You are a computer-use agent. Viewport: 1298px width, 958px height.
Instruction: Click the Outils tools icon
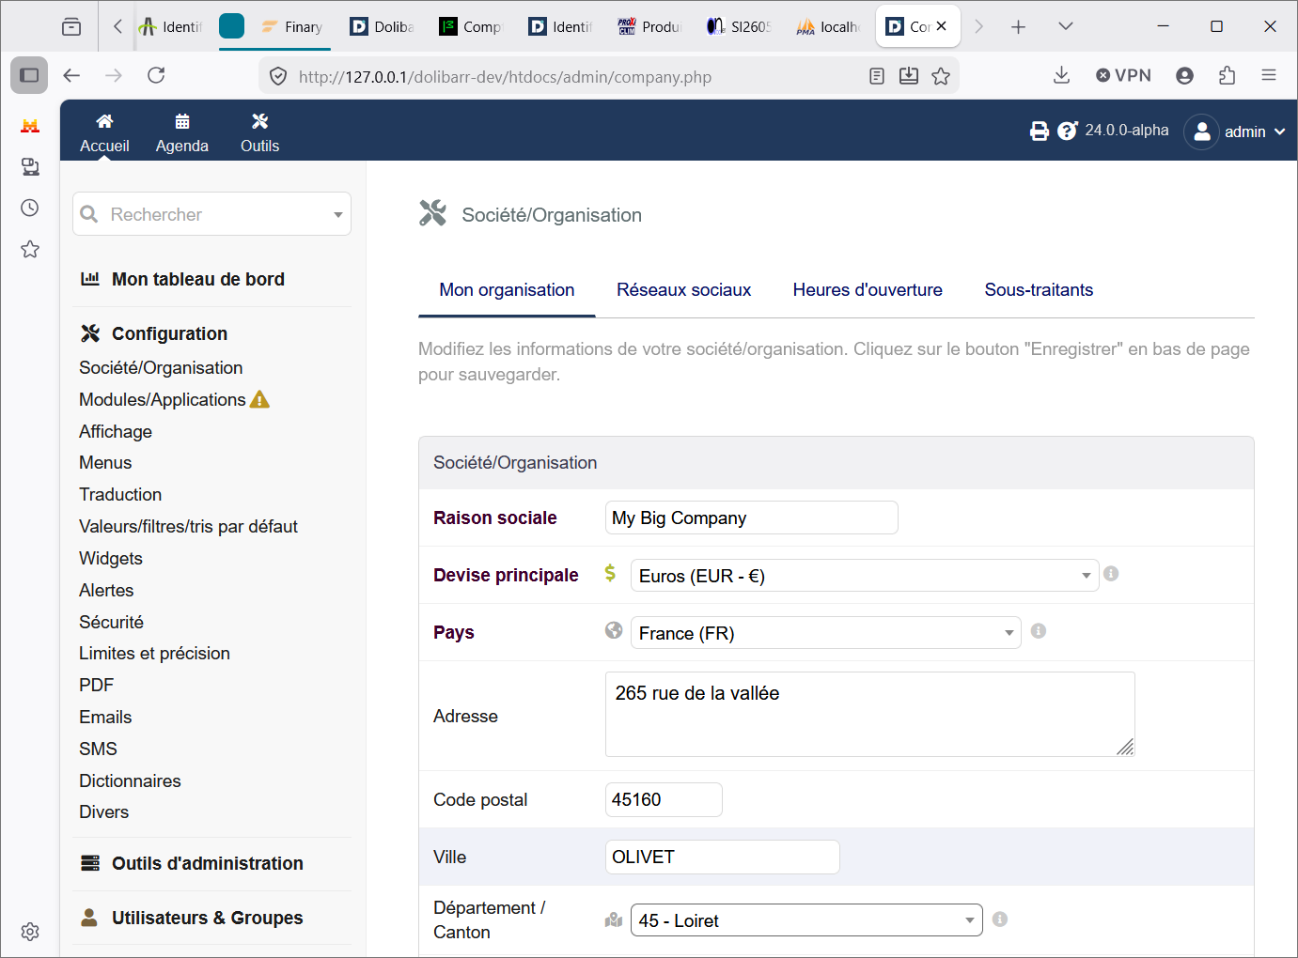point(259,121)
